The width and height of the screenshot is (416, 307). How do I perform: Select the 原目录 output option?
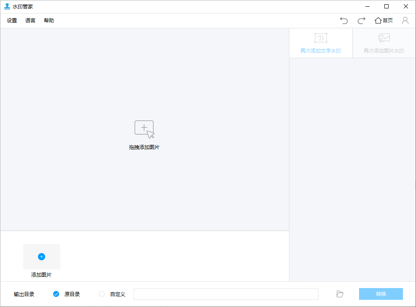pos(56,294)
